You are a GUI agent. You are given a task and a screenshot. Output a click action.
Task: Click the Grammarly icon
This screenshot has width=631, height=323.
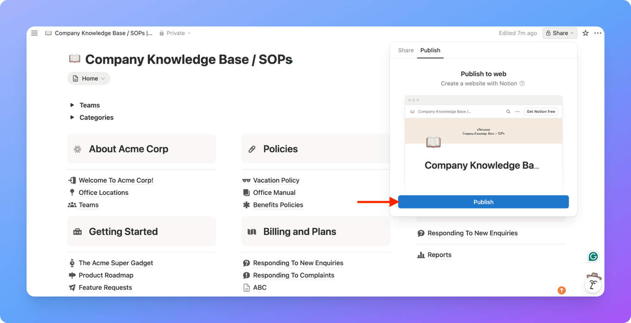(x=593, y=257)
